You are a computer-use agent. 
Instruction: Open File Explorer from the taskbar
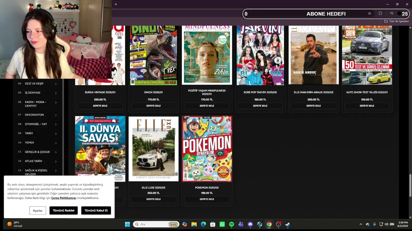pos(194,224)
